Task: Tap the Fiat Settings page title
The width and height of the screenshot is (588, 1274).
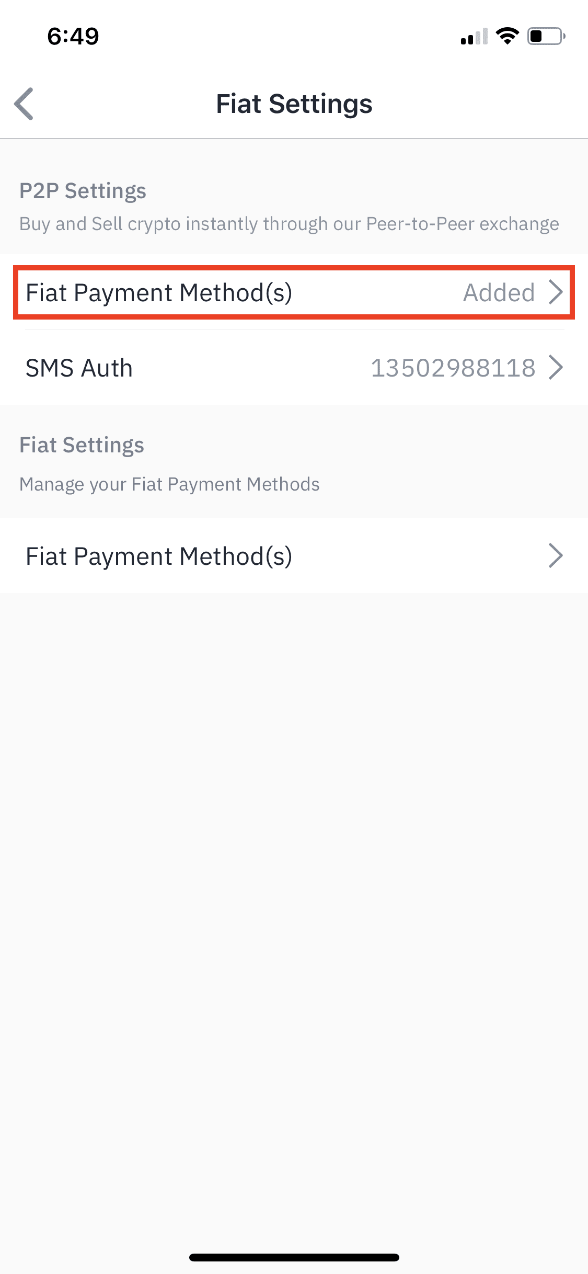Action: (x=294, y=104)
